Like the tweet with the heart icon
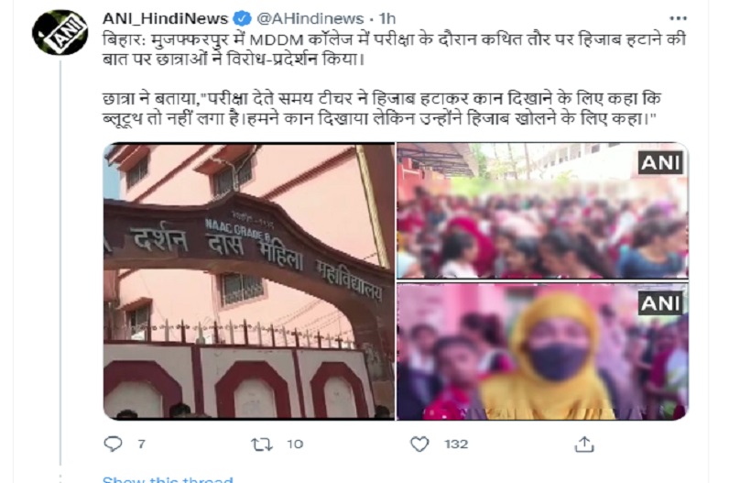729x483 pixels. pyautogui.click(x=419, y=444)
